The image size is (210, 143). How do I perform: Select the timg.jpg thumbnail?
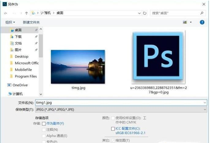click(x=78, y=67)
